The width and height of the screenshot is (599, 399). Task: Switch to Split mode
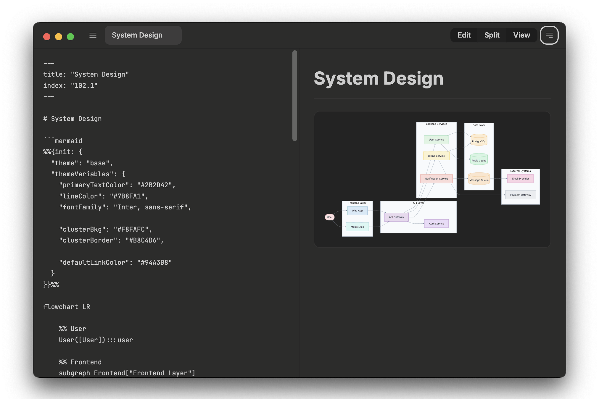pyautogui.click(x=492, y=35)
